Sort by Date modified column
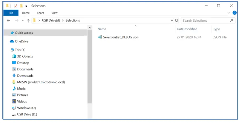The height and width of the screenshot is (123, 240). 187,29
